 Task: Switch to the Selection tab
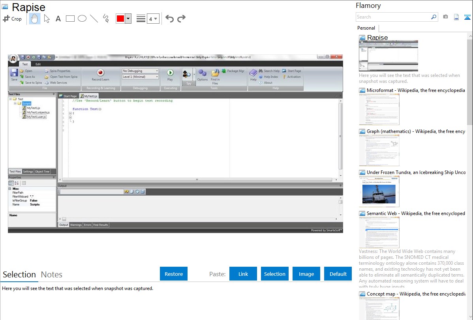tap(19, 275)
